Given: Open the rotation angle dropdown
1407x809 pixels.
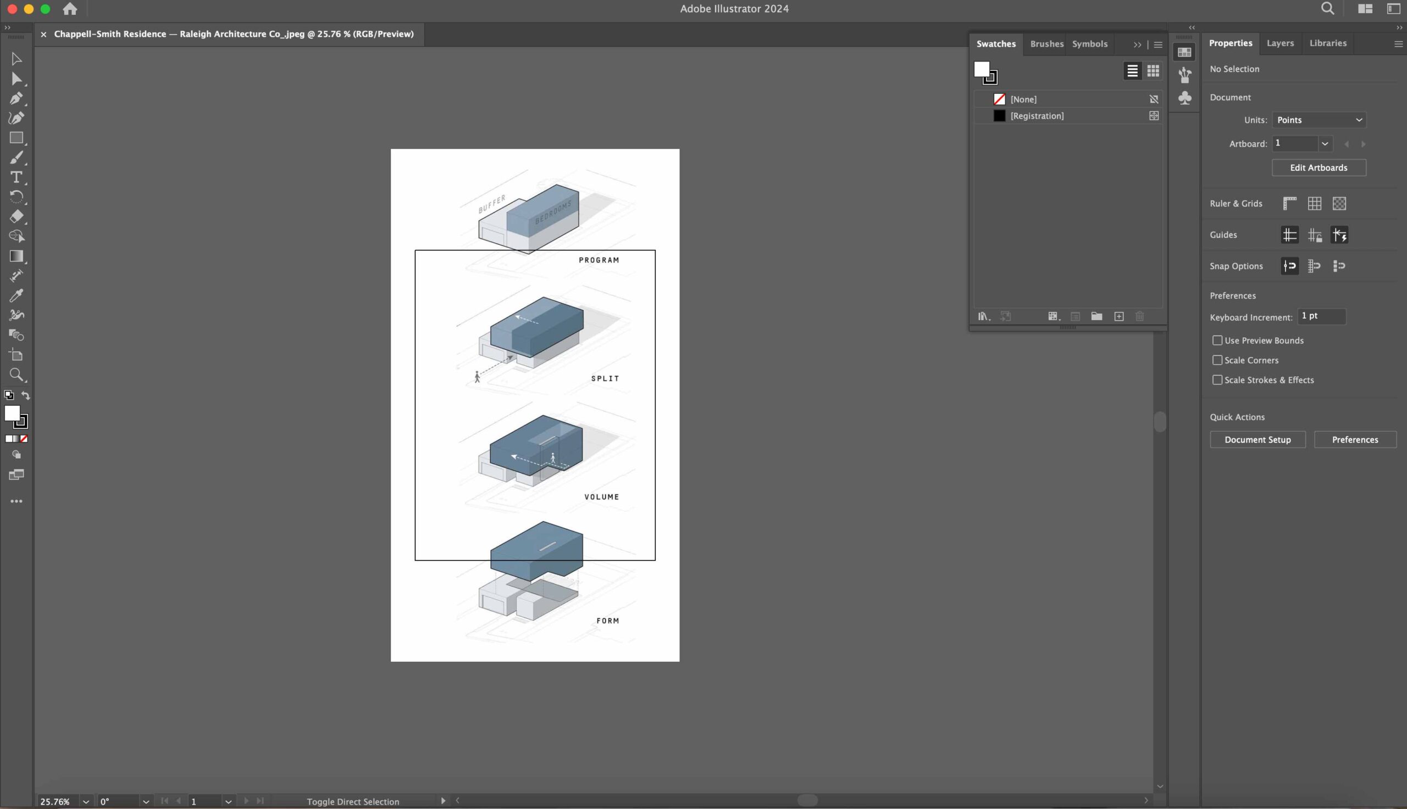Looking at the screenshot, I should click(x=146, y=801).
